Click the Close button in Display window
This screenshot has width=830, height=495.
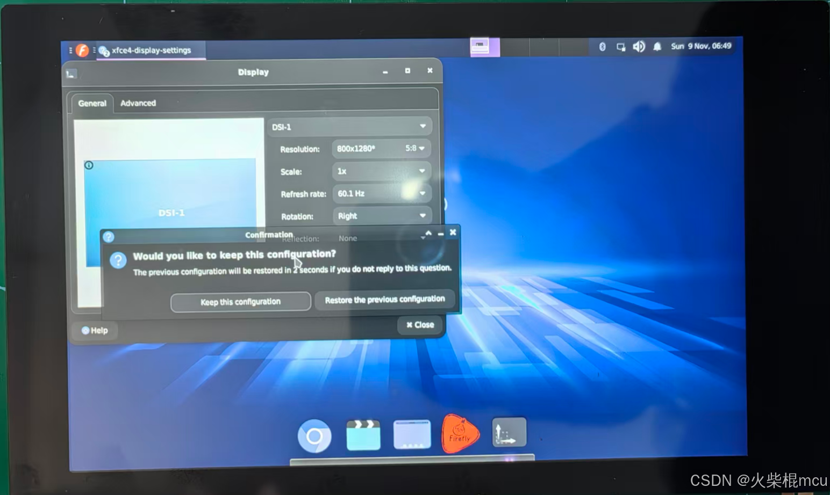[420, 324]
